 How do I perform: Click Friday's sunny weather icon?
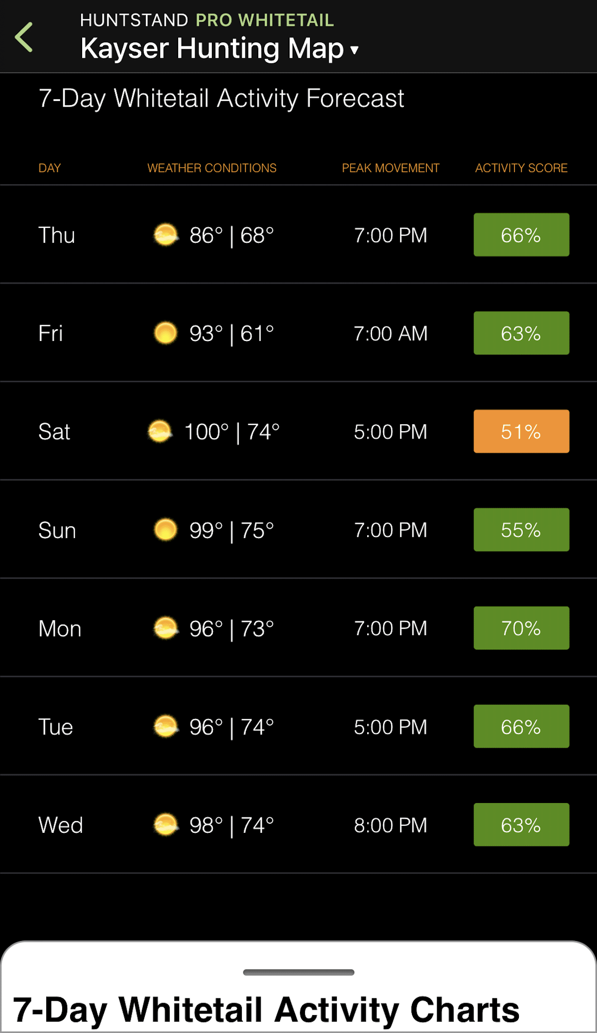click(165, 333)
